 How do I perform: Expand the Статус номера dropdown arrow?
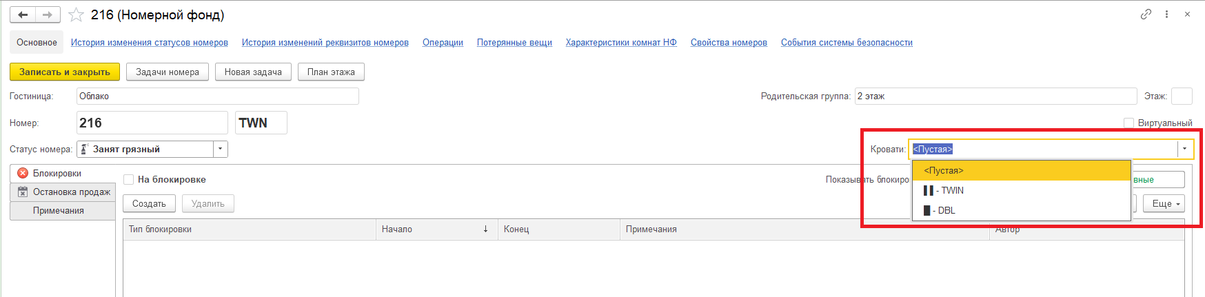coord(220,149)
